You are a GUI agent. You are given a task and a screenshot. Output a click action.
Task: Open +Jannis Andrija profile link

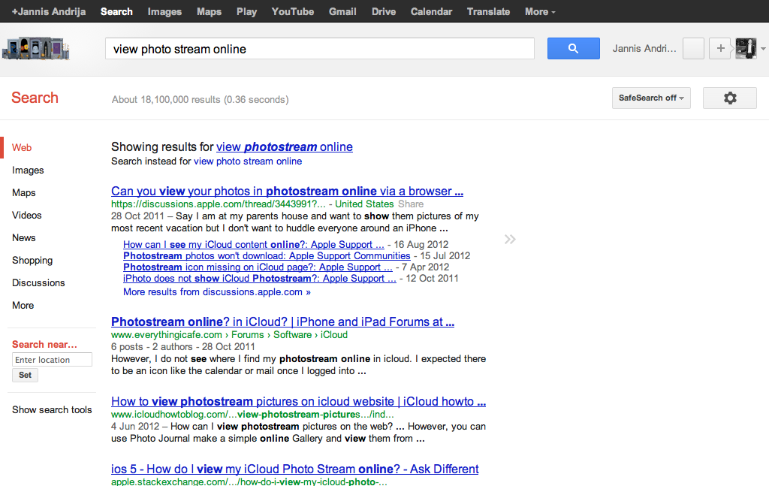49,11
